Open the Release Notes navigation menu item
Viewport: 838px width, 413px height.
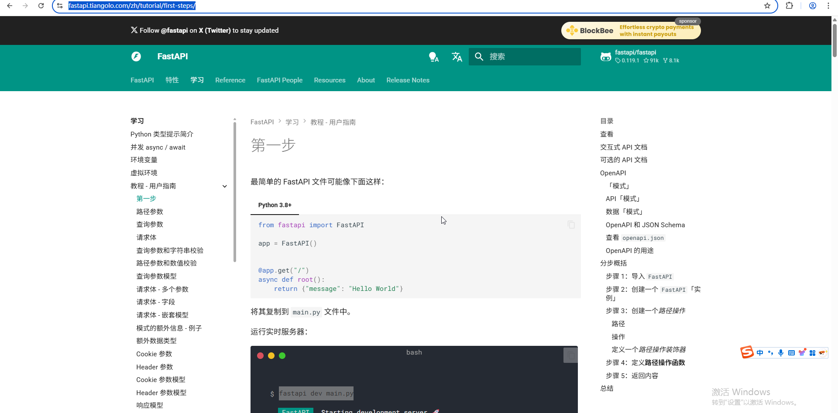click(408, 80)
